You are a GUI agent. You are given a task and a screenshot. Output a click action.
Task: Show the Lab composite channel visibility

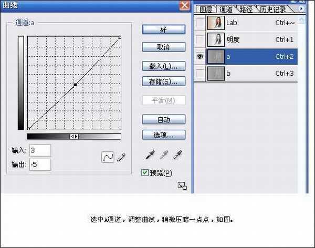(199, 23)
